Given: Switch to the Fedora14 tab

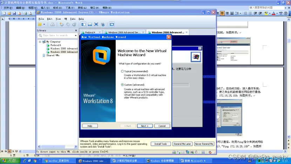Looking at the screenshot, I should (x=90, y=32).
